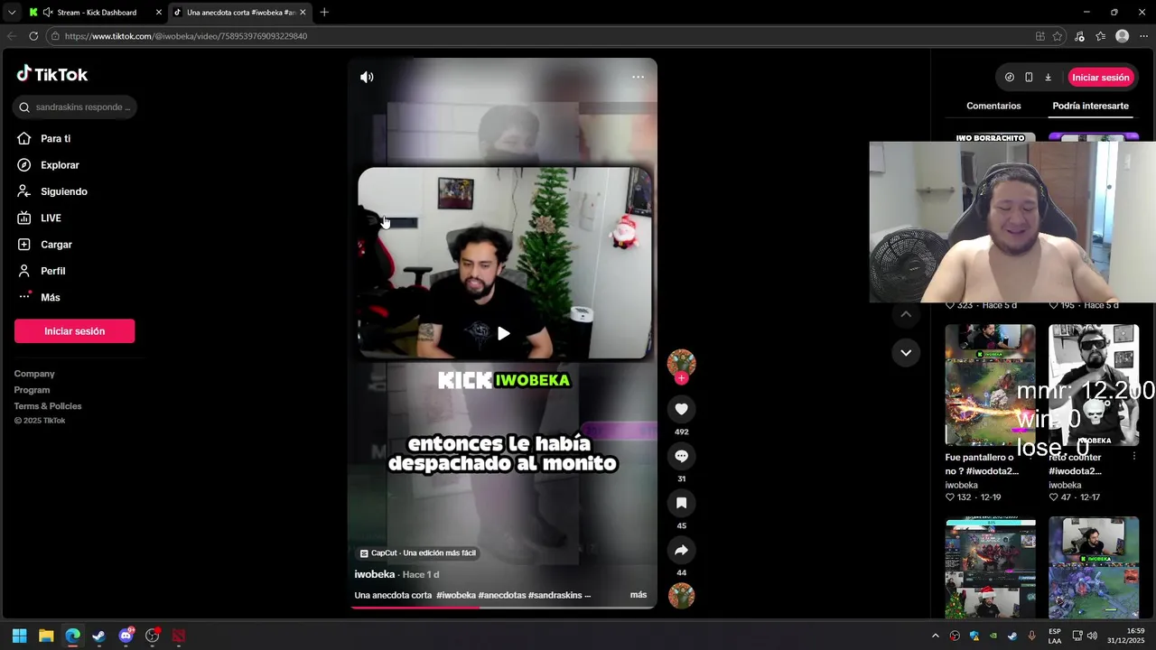Viewport: 1156px width, 650px height.
Task: Open Windows Start menu
Action: [20, 636]
